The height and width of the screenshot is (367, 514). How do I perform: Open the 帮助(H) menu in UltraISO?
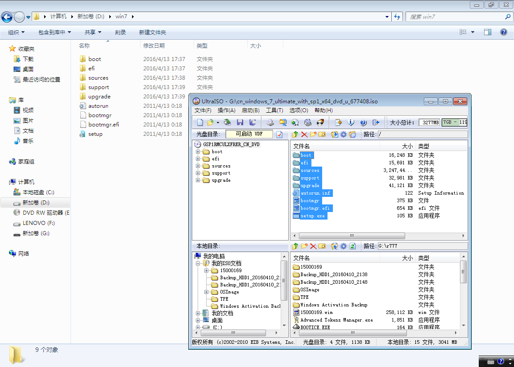pyautogui.click(x=323, y=110)
